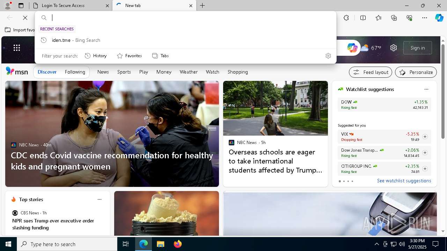Image resolution: width=447 pixels, height=251 pixels.
Task: Open the DOW watchlist row
Action: coord(384,105)
